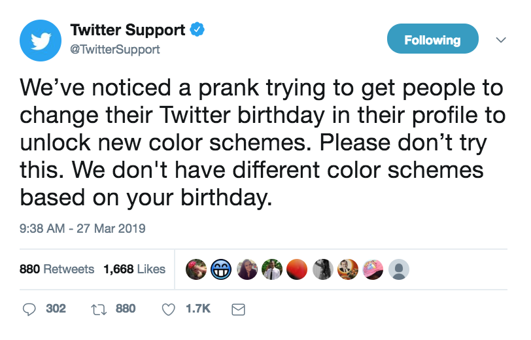Viewport: 531px width, 340px height.
Task: Open the default gray silhouette liker avatar
Action: click(x=399, y=269)
